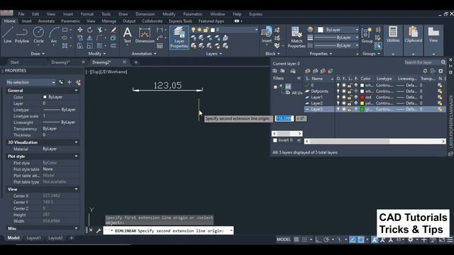Click the Move tool in Modify panel
The image size is (454, 255).
tap(79, 30)
